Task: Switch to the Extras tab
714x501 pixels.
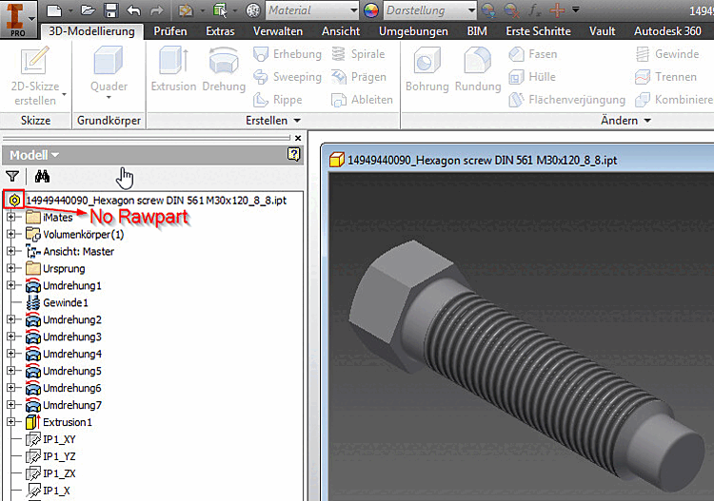Action: point(220,31)
